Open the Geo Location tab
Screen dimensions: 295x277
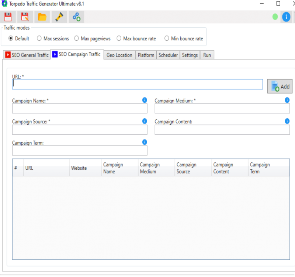pyautogui.click(x=119, y=55)
